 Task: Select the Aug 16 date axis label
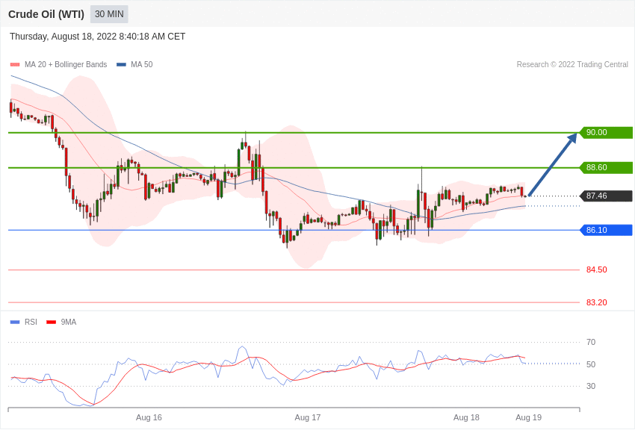pos(149,417)
